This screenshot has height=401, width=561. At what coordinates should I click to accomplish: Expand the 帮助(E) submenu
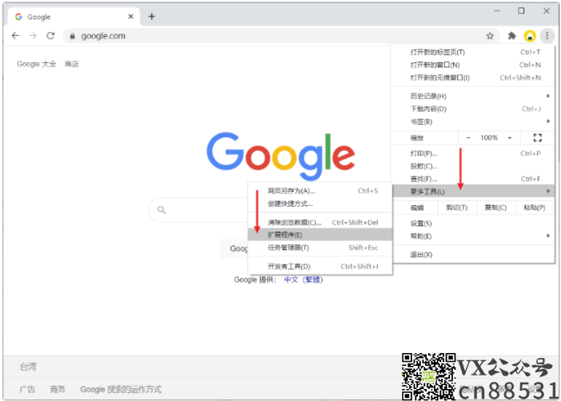473,236
